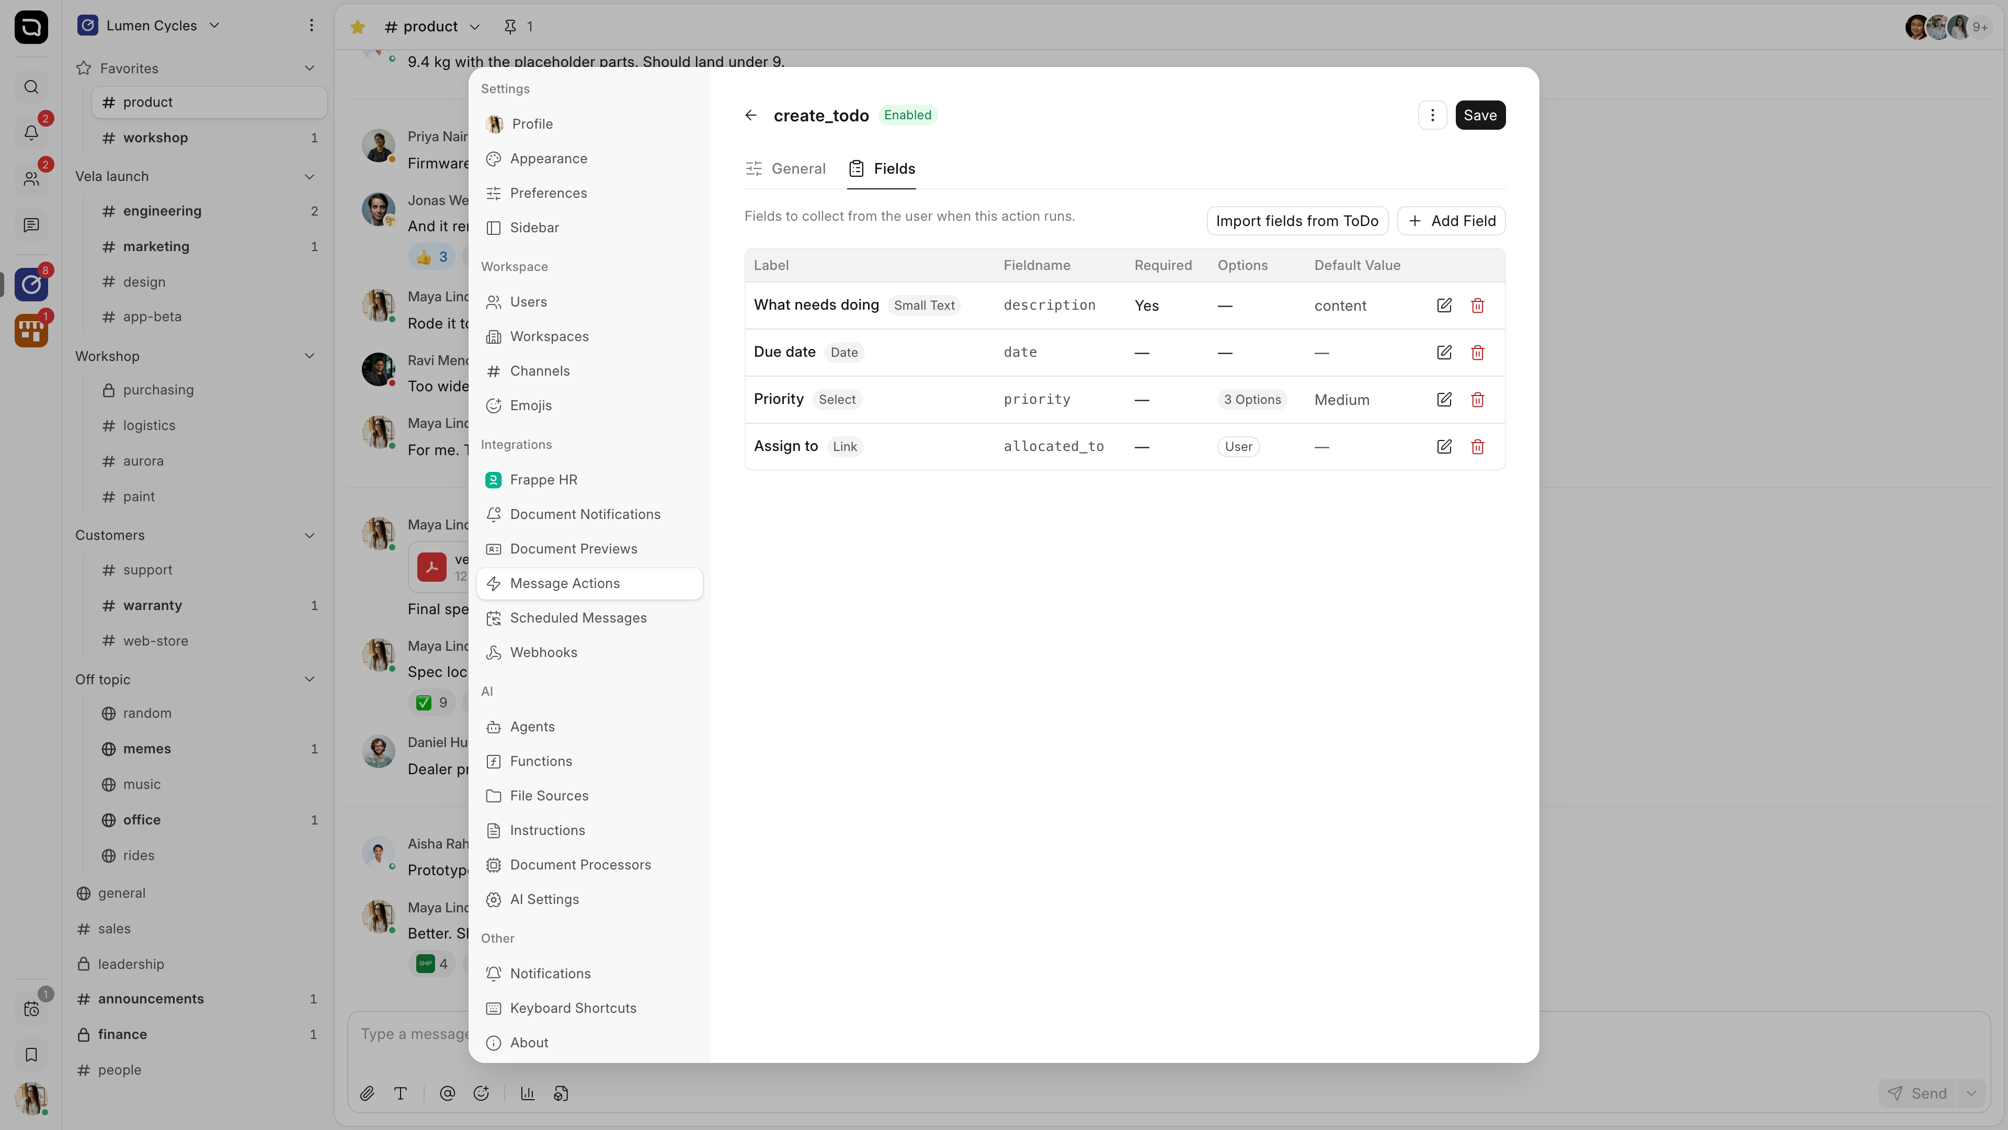This screenshot has height=1130, width=2008.
Task: Click the star icon for product channel
Action: coord(358,27)
